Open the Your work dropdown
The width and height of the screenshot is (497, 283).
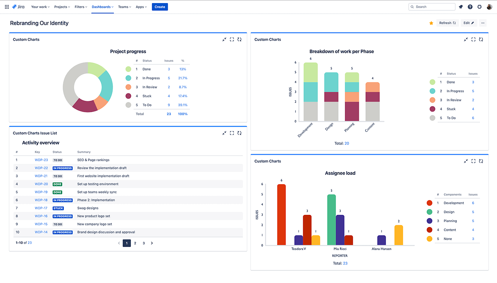click(40, 7)
